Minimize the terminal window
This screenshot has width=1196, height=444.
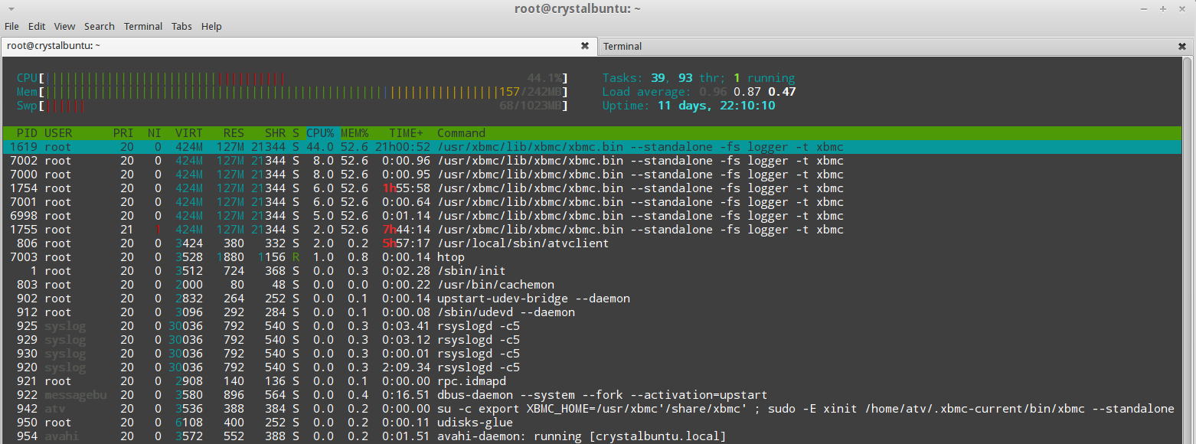(x=1143, y=8)
